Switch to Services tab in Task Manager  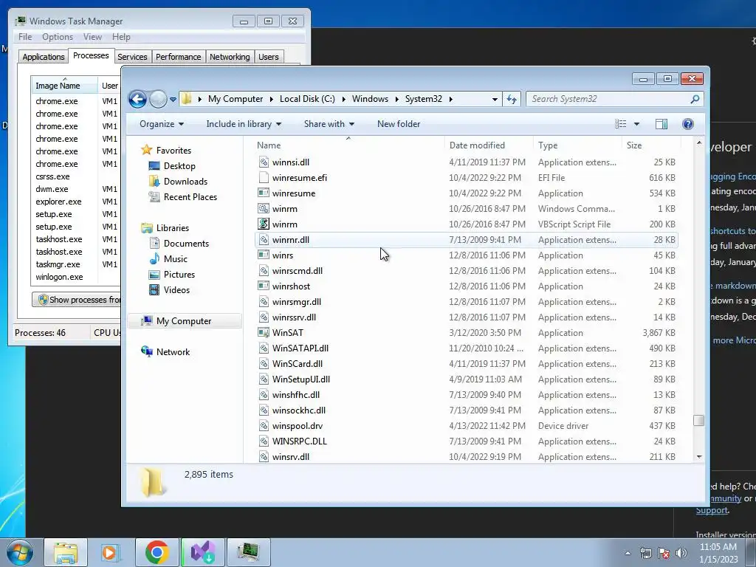click(132, 57)
